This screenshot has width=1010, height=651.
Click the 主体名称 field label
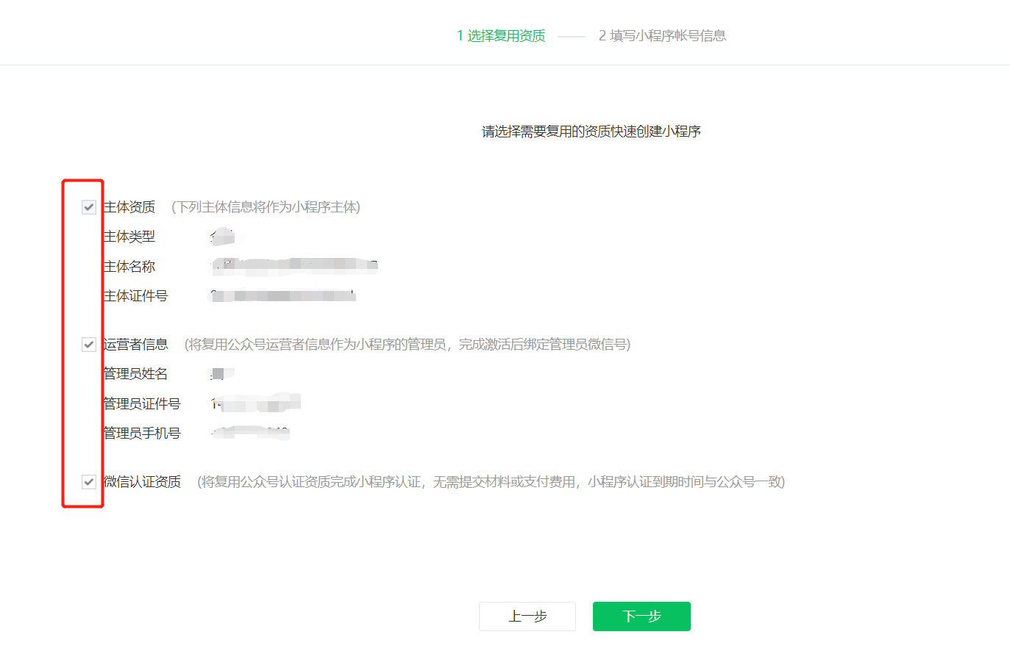tap(129, 267)
